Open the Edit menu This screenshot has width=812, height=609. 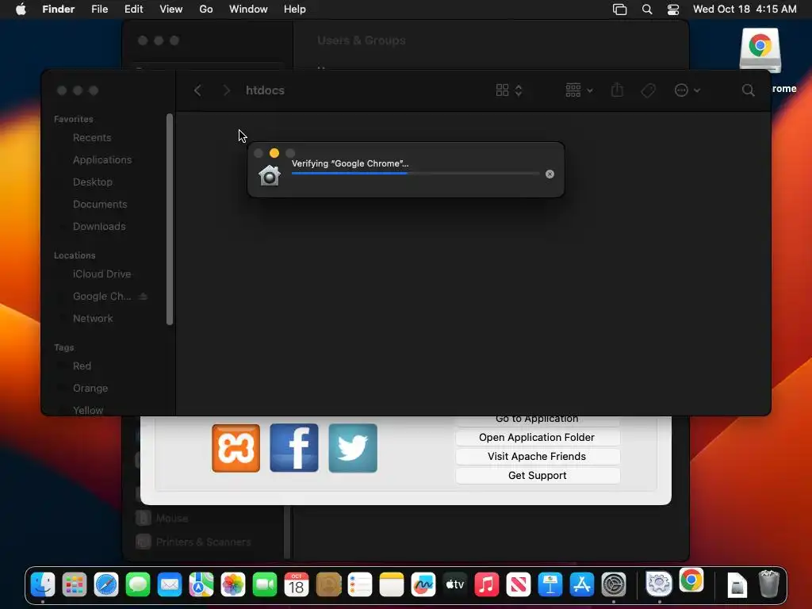[x=133, y=10]
